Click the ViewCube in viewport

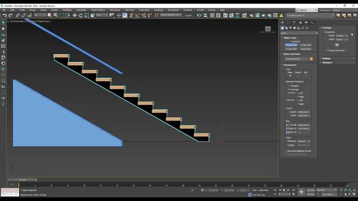268,29
